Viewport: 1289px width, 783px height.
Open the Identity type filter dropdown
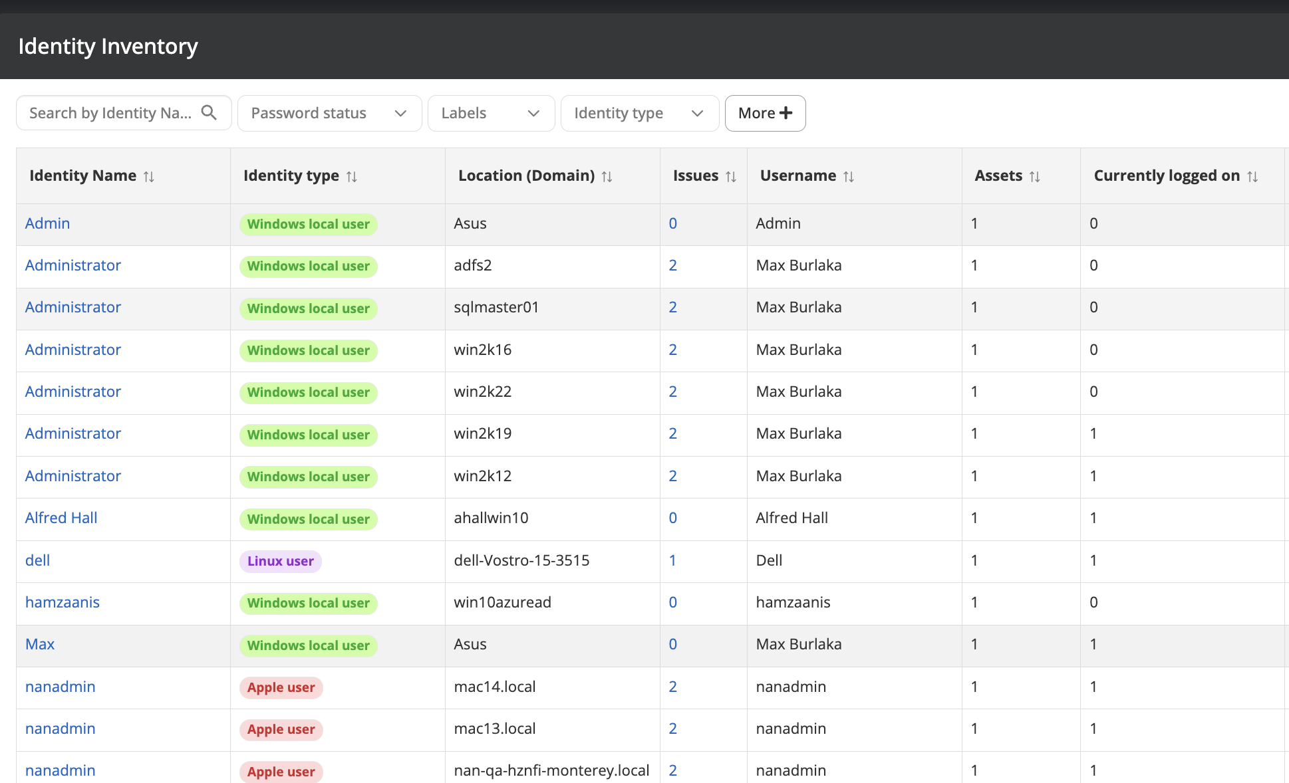(639, 113)
